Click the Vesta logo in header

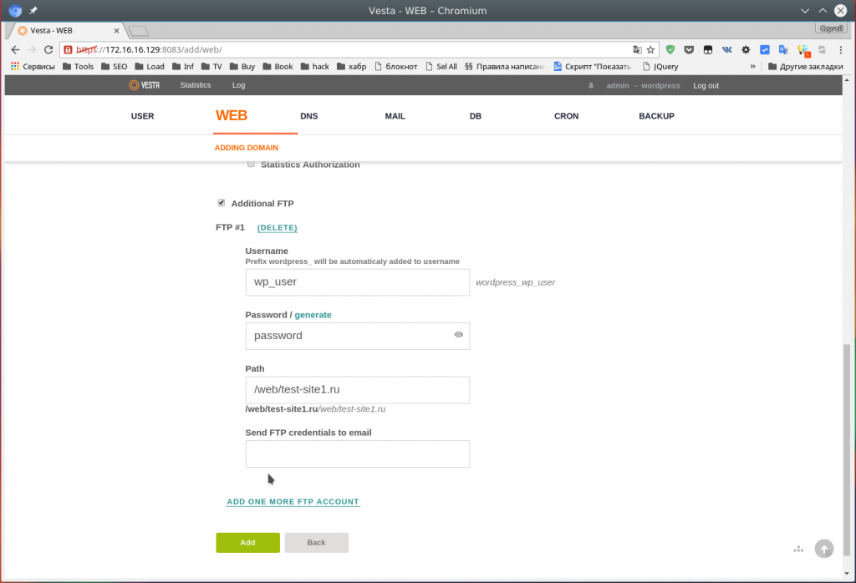tap(143, 85)
